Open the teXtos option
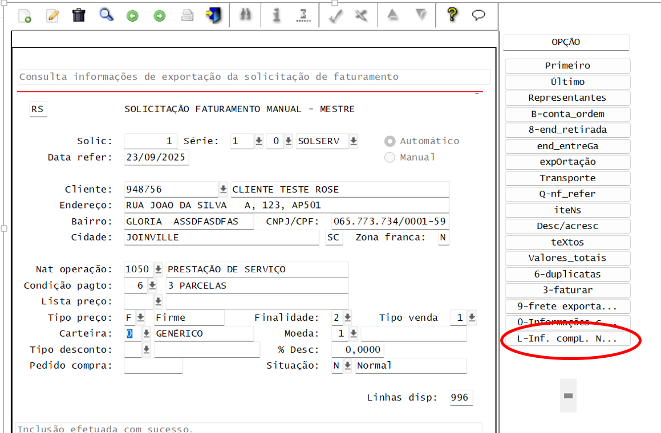661x433 pixels. coord(567,242)
